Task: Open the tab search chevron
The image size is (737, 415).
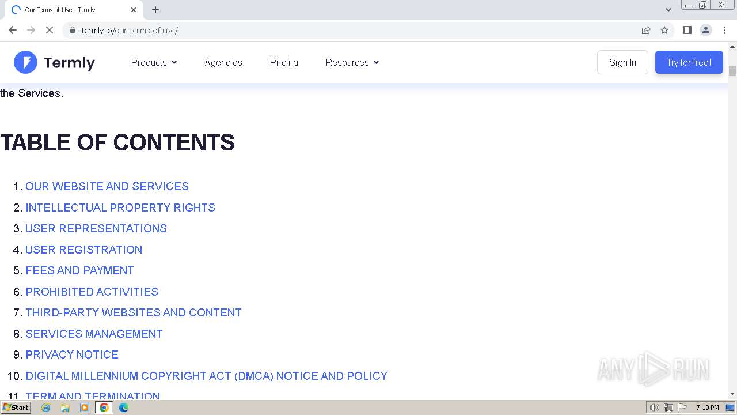Action: 668,10
